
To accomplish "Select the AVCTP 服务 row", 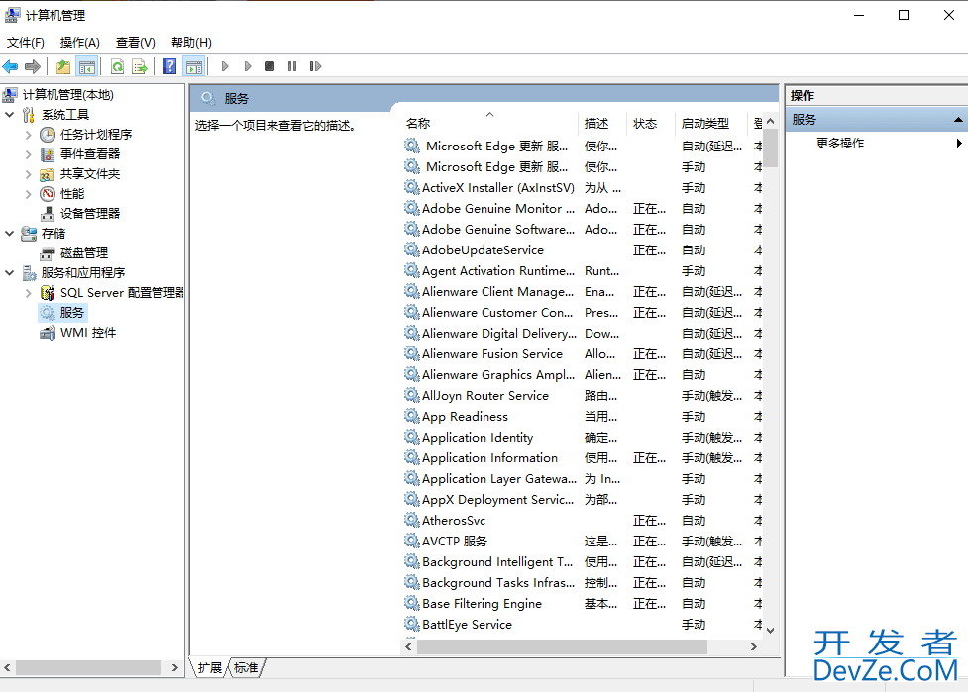I will (582, 541).
